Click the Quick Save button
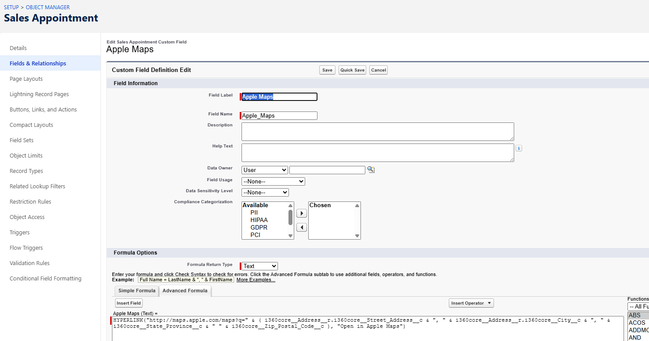Viewport: 649px width, 341px height. point(352,70)
